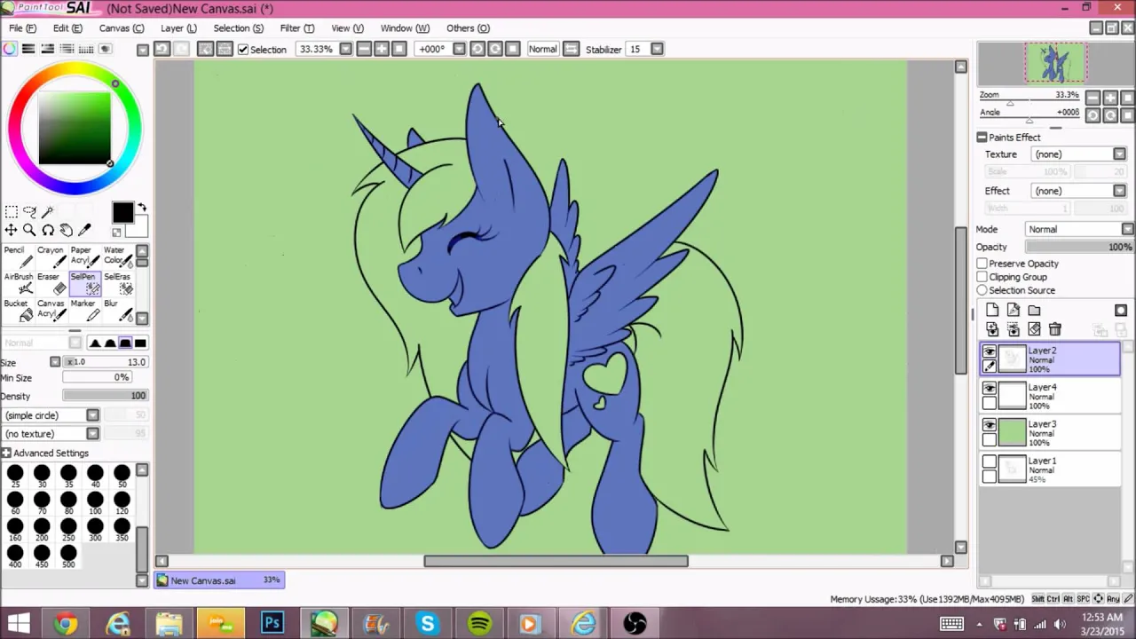Open the rotation angle dropdown +000°
Viewport: 1136px width, 639px height.
tap(459, 49)
